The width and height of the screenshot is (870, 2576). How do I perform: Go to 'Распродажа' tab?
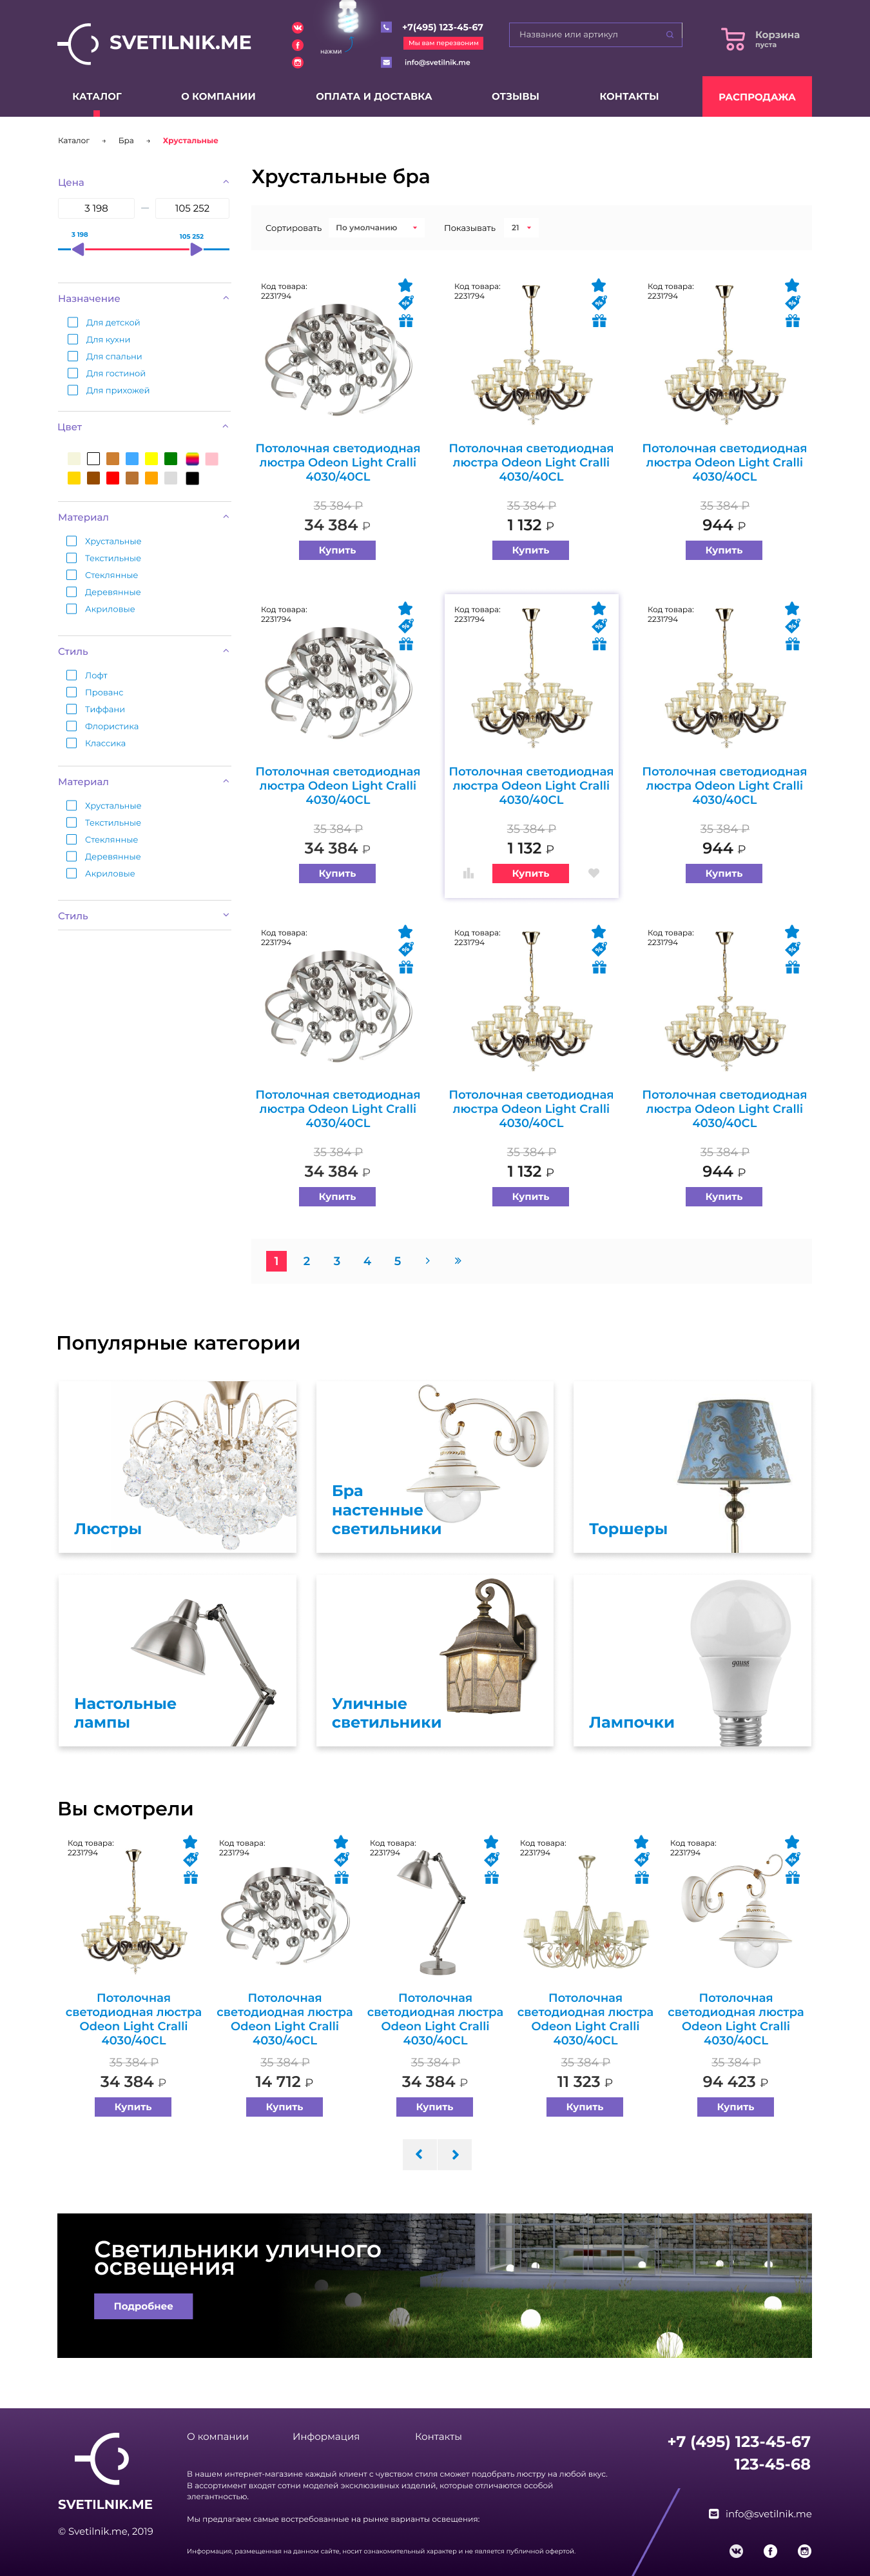pyautogui.click(x=757, y=96)
